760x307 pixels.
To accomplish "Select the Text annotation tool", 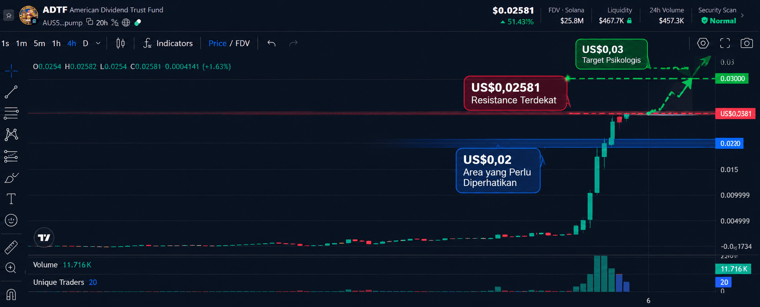I will coord(11,199).
